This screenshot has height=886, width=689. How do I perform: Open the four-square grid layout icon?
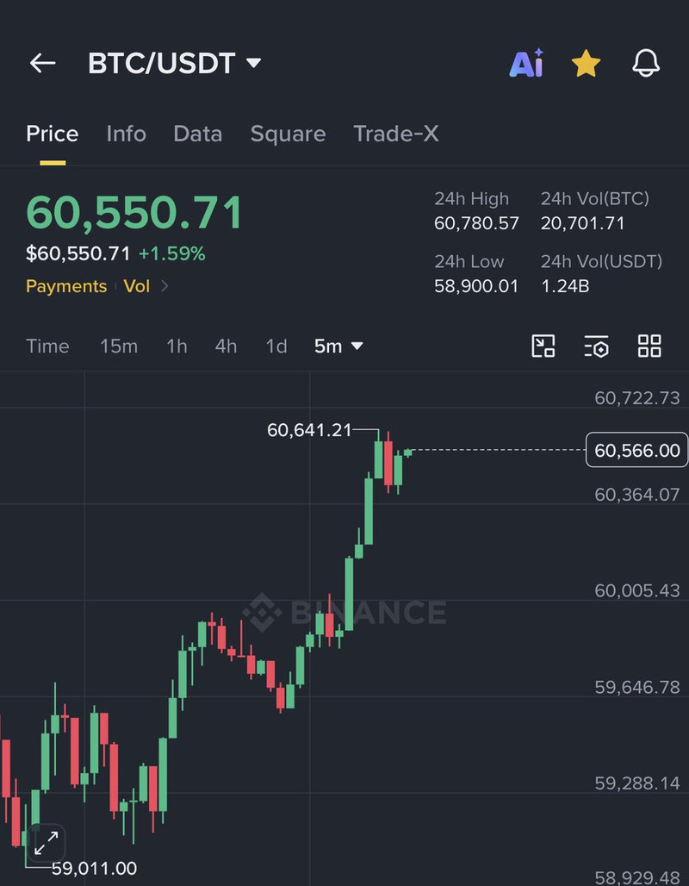pos(649,346)
